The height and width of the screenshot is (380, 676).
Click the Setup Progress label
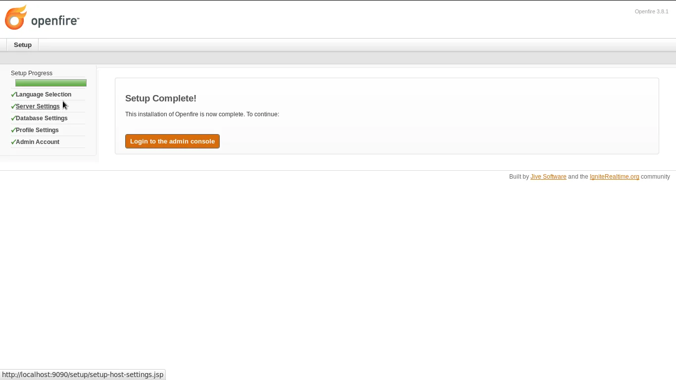coord(32,73)
